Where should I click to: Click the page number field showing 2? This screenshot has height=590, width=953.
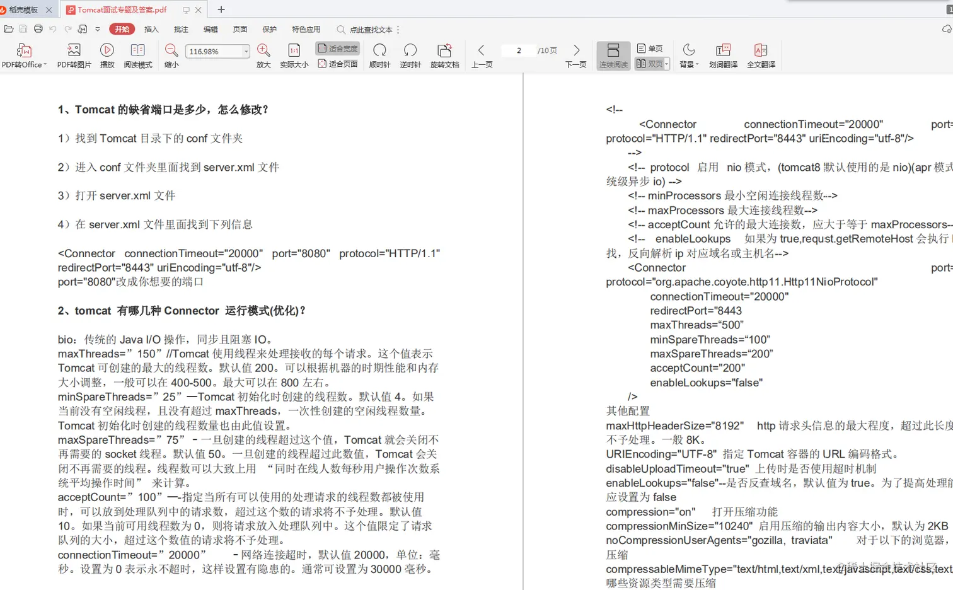pyautogui.click(x=519, y=50)
